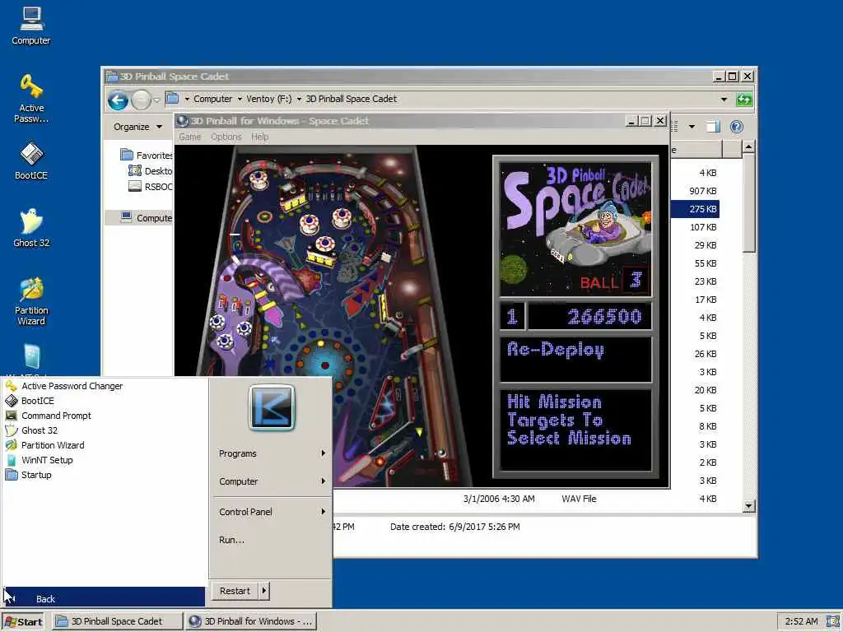The height and width of the screenshot is (632, 843).
Task: Click the Start button
Action: [x=23, y=622]
